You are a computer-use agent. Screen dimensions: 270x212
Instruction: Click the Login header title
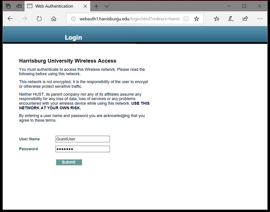tap(73, 38)
